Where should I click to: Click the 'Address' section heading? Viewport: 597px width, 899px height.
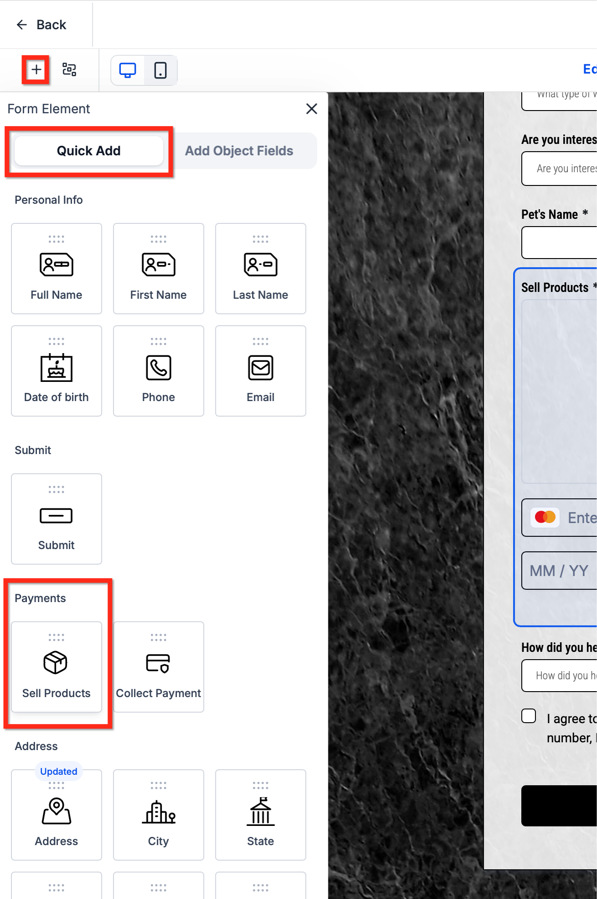[36, 746]
